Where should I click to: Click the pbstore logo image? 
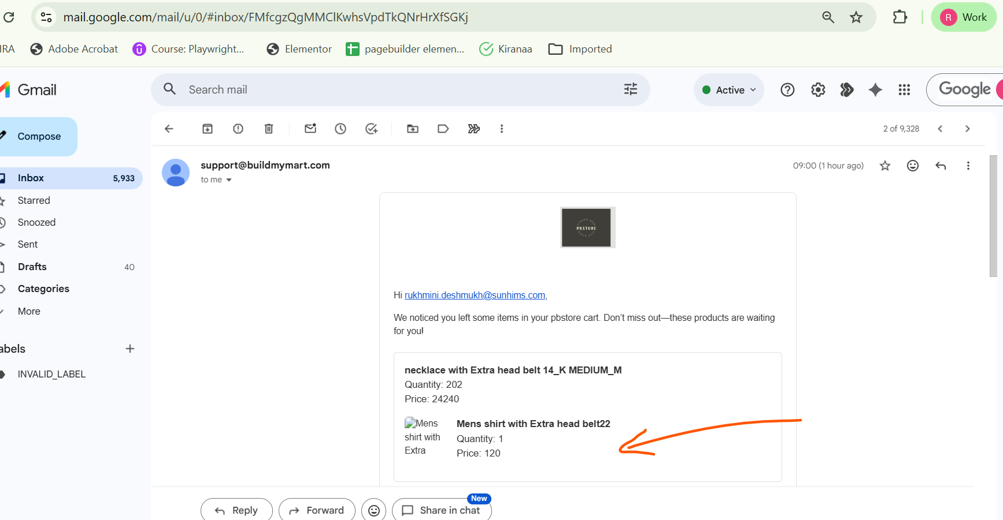(587, 227)
